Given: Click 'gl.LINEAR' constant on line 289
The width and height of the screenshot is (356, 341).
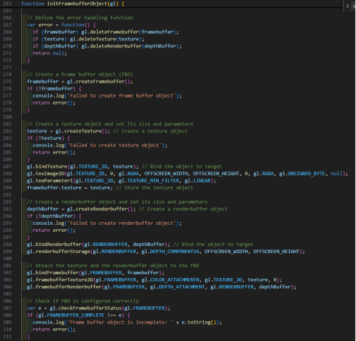Looking at the screenshot, I should pos(197,181).
